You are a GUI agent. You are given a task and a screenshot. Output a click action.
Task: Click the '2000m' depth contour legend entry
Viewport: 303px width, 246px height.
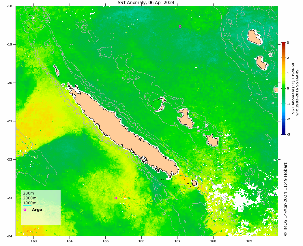click(x=30, y=198)
